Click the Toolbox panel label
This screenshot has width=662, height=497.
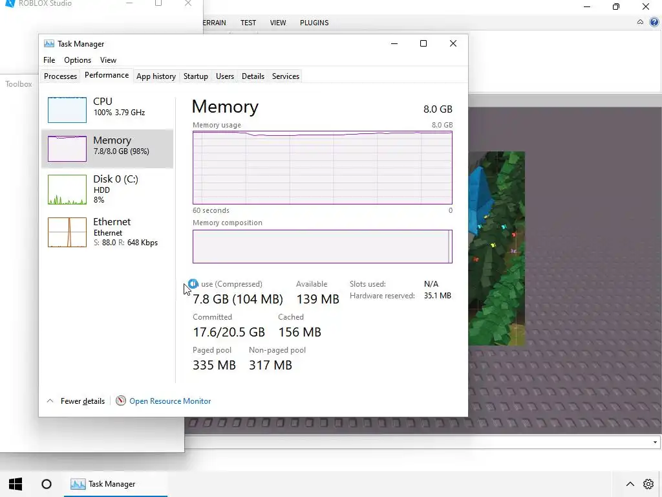click(x=19, y=84)
